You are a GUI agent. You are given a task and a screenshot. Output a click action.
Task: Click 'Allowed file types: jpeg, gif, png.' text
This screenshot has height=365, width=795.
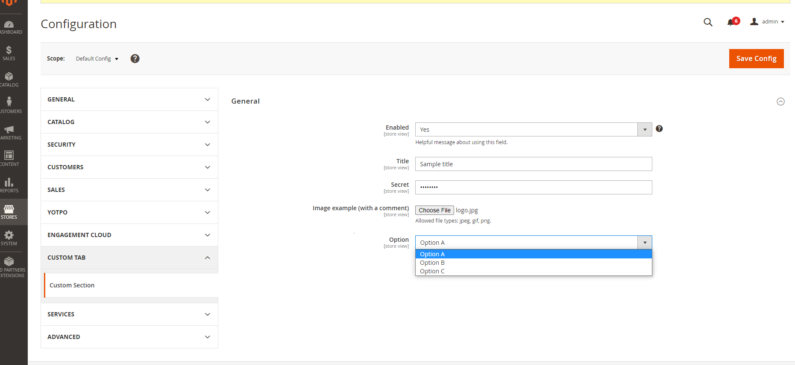tap(453, 221)
